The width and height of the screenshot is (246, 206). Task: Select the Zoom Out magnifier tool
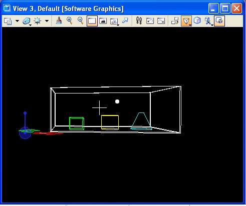click(81, 21)
